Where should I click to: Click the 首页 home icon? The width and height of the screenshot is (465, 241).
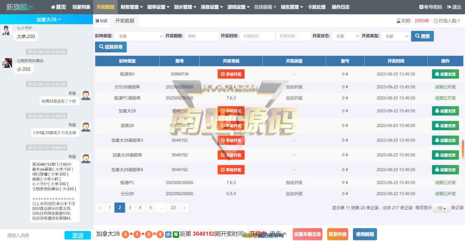(x=53, y=7)
